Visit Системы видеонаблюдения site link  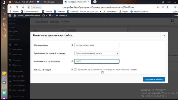coord(27,16)
